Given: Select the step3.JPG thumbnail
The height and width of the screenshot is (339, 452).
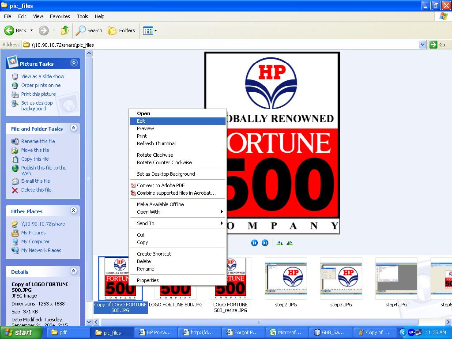Looking at the screenshot, I should coord(341,279).
